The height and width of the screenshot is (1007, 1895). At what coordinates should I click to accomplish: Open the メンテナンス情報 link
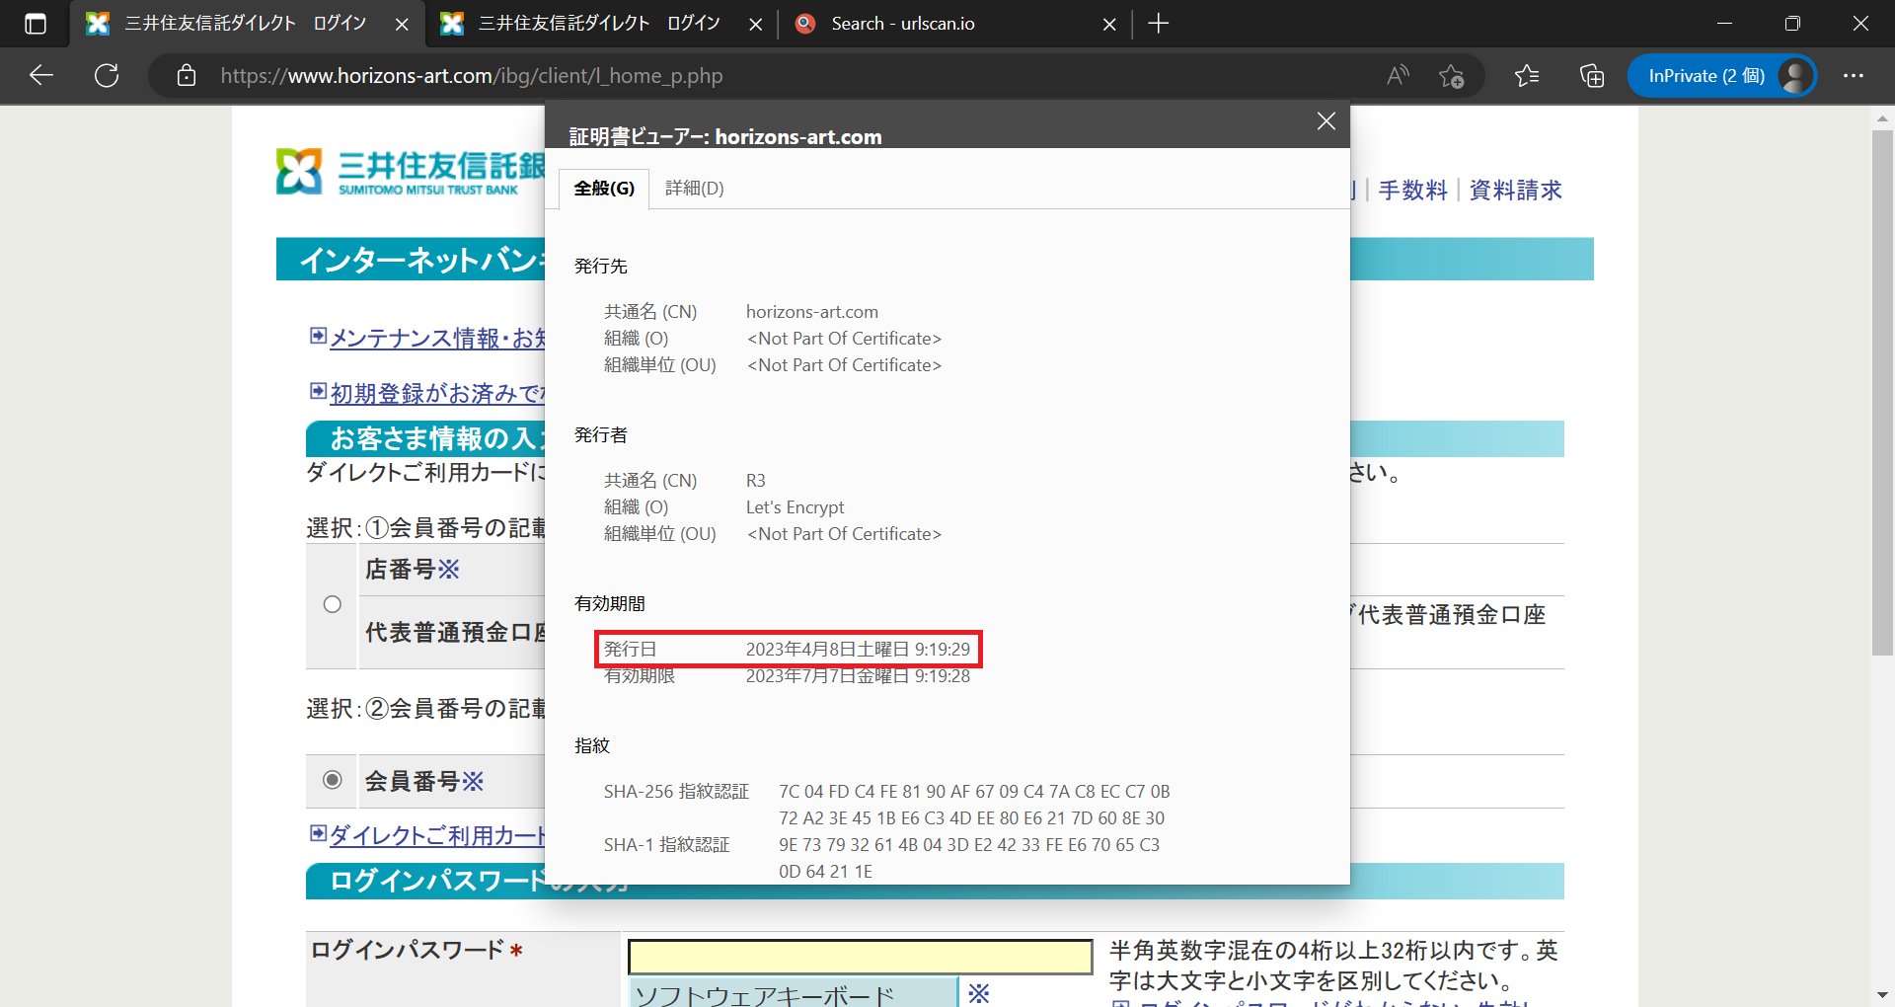[437, 338]
